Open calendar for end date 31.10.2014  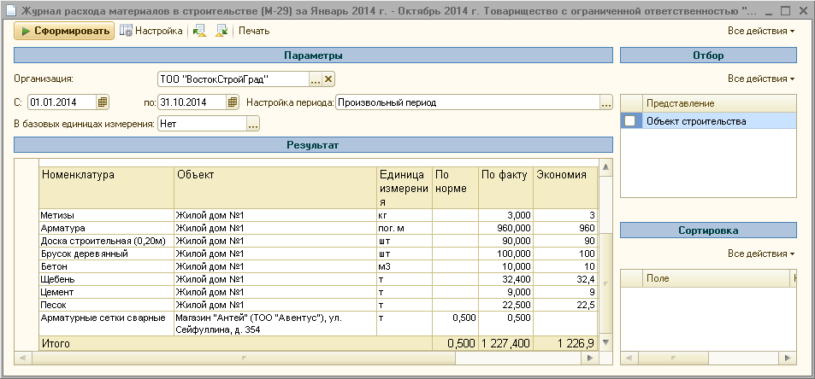[x=233, y=102]
